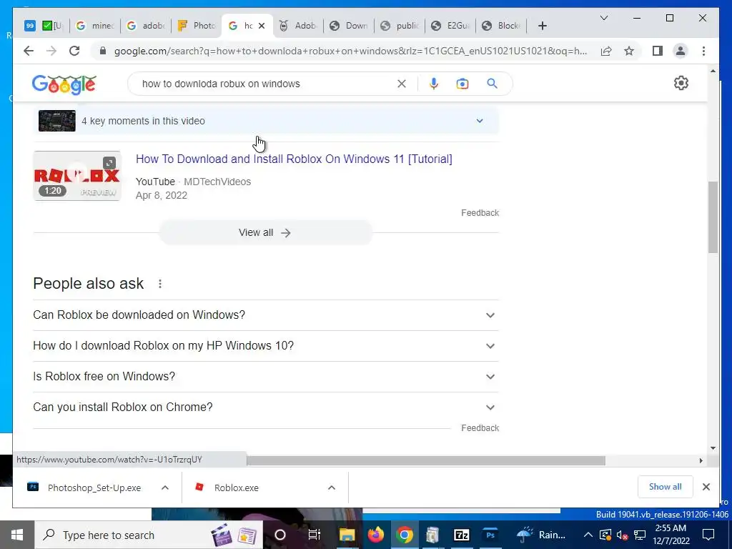Click the festive Google logo
Image resolution: width=732 pixels, height=549 pixels.
pyautogui.click(x=64, y=84)
